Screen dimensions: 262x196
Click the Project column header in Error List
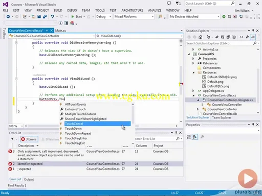point(159,146)
